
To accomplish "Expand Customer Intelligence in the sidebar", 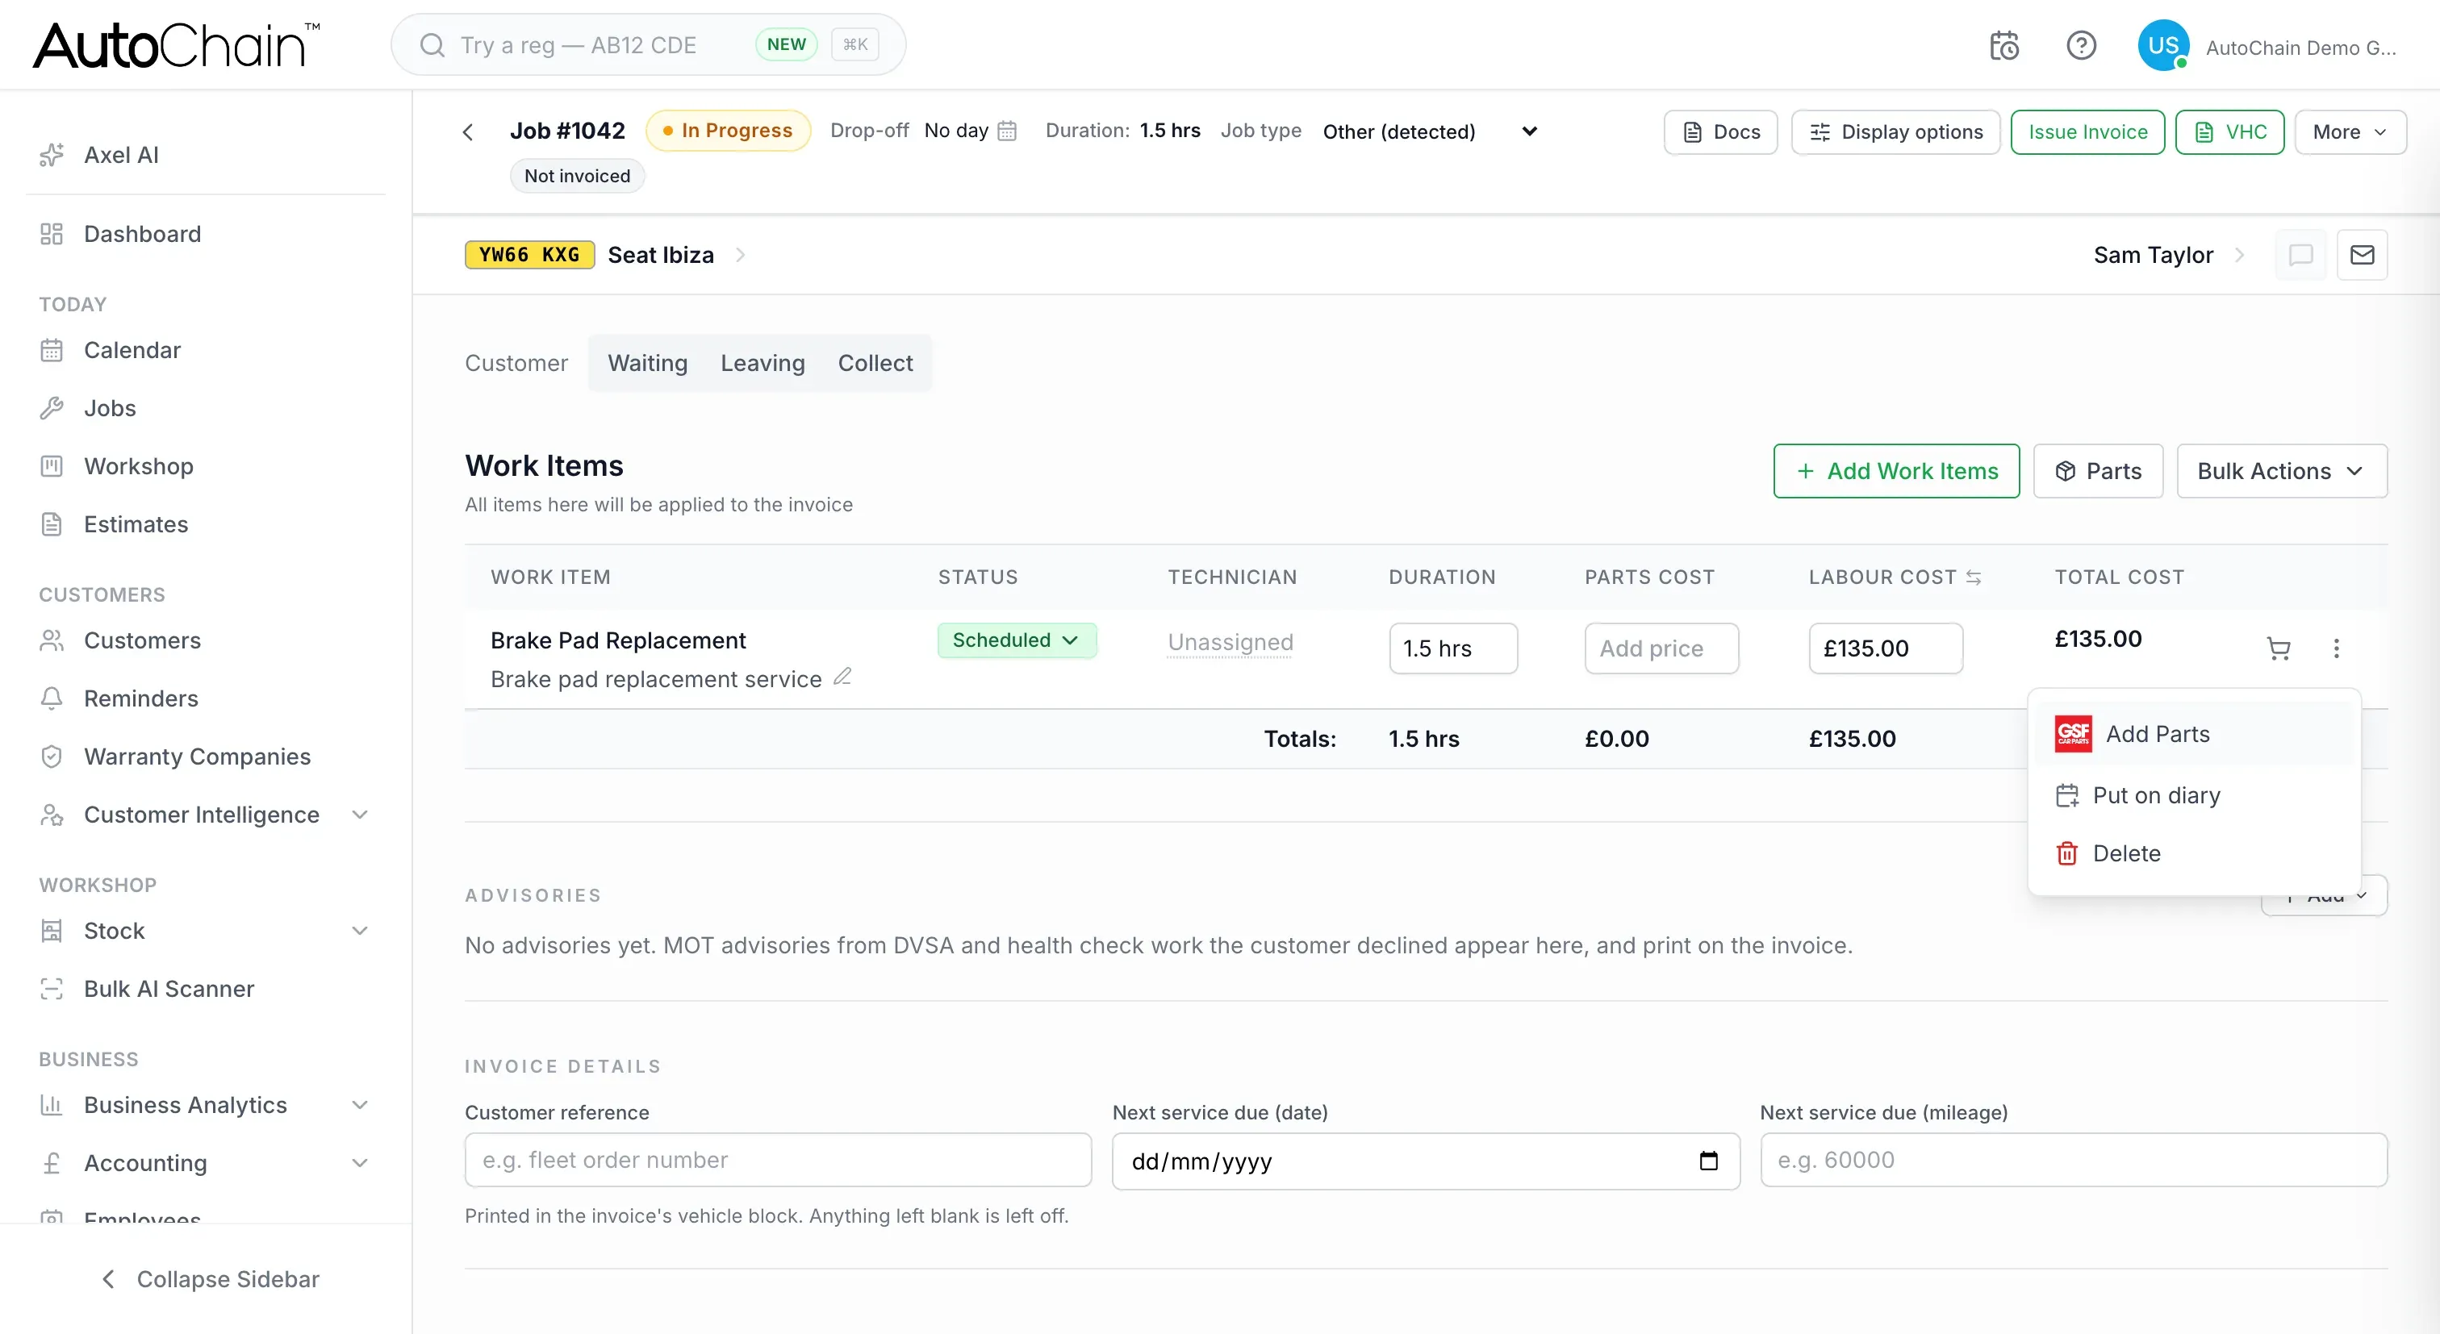I will coord(360,815).
